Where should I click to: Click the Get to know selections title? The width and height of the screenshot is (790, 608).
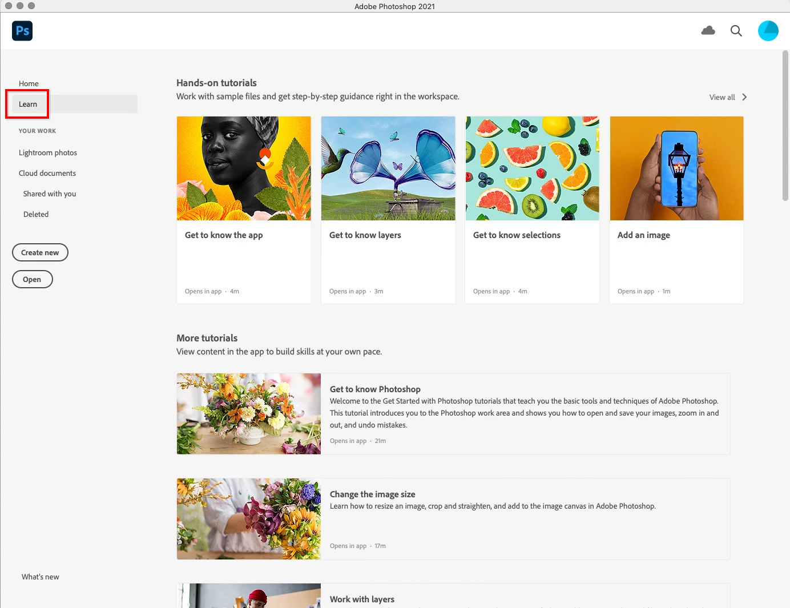(x=517, y=235)
